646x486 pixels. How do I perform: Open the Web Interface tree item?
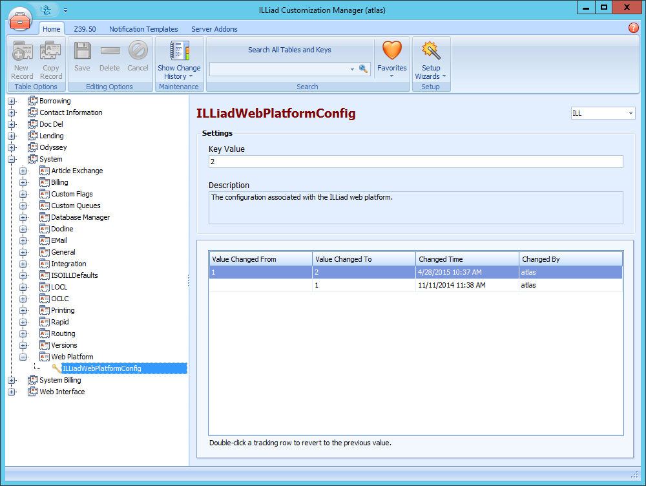(x=62, y=392)
